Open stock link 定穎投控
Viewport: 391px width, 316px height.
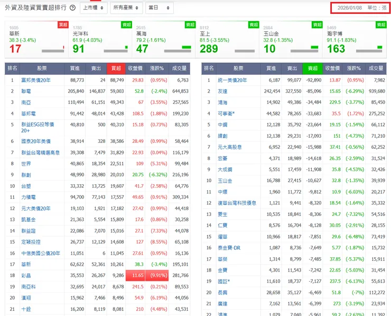coord(31,242)
